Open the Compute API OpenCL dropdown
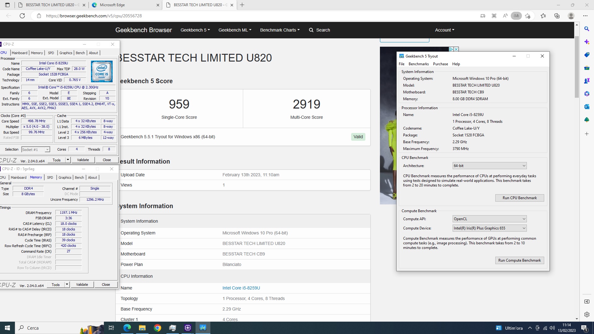Screen dimensions: 594x334 pos(489,219)
